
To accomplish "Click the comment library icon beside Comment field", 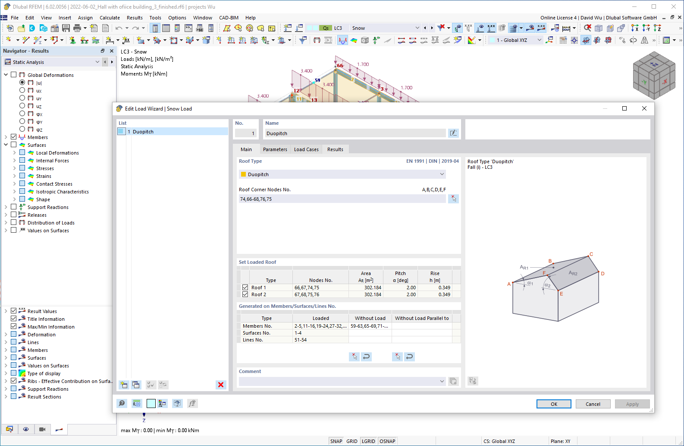I will (x=453, y=381).
